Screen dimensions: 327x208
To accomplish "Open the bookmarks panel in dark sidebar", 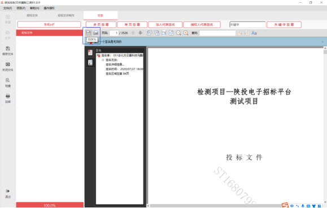I will tap(90, 53).
